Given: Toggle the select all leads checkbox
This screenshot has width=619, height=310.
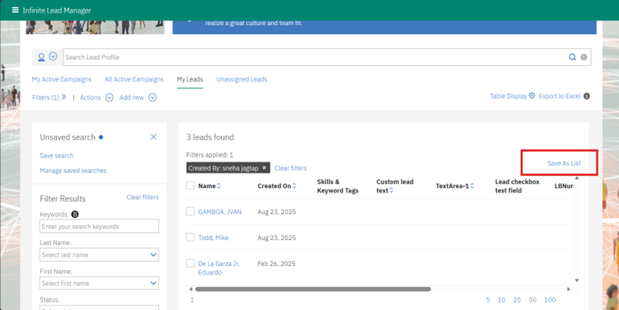Looking at the screenshot, I should coord(190,186).
